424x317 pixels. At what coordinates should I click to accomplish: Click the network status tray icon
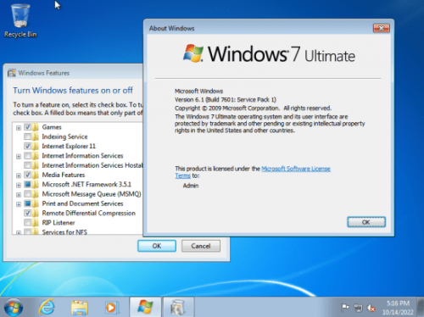[x=358, y=308]
